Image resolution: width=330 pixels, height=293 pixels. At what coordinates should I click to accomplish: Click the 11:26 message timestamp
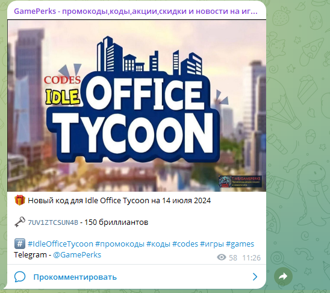[x=251, y=258]
